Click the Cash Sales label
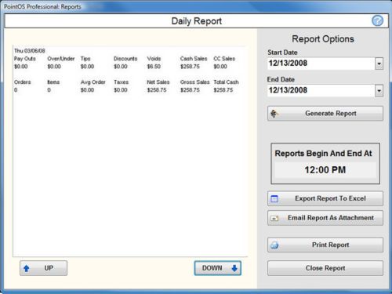The width and height of the screenshot is (392, 294). coord(194,59)
